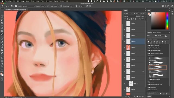This screenshot has width=174, height=98.
Task: Click the Home icon in options bar
Action: point(2,6)
